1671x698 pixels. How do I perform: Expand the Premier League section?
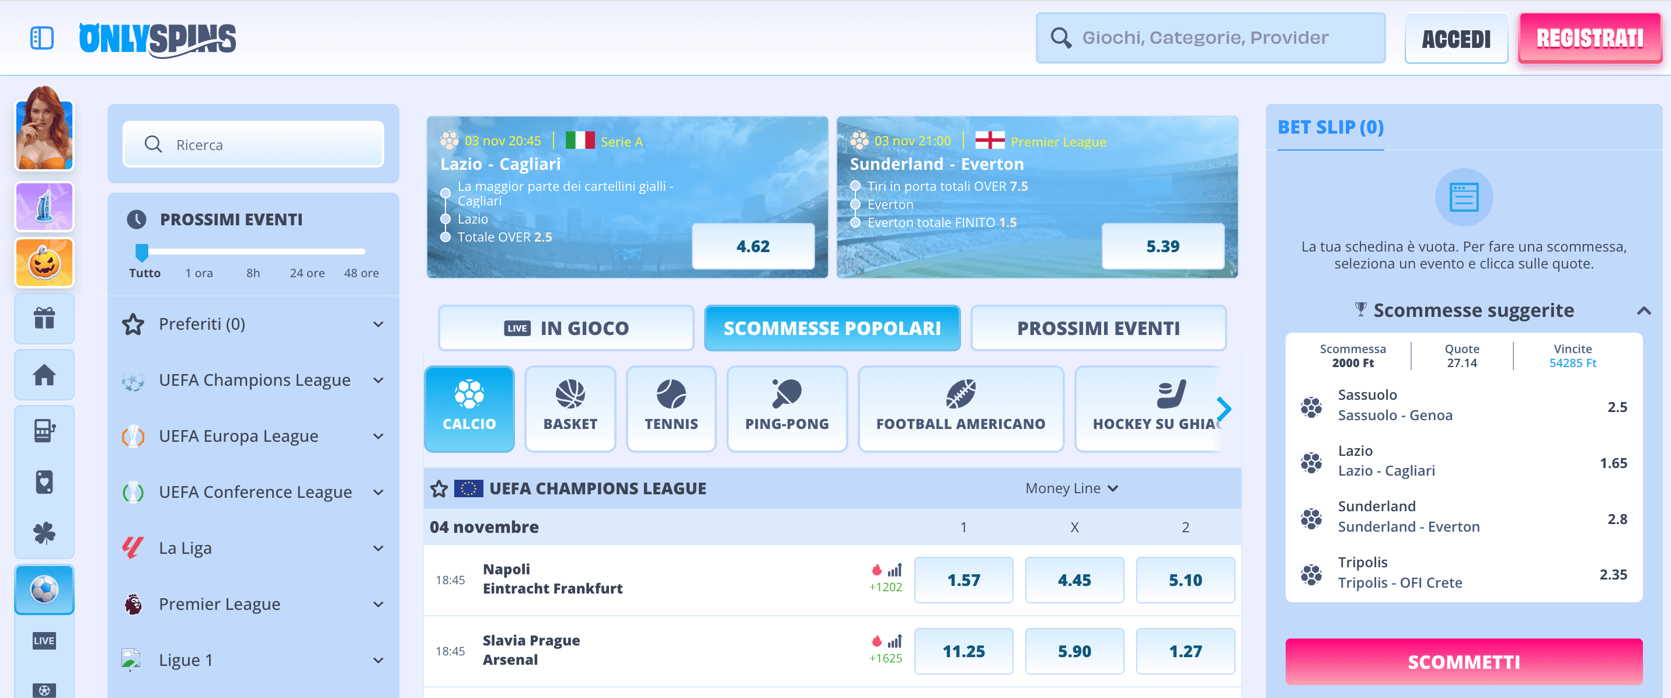(379, 604)
